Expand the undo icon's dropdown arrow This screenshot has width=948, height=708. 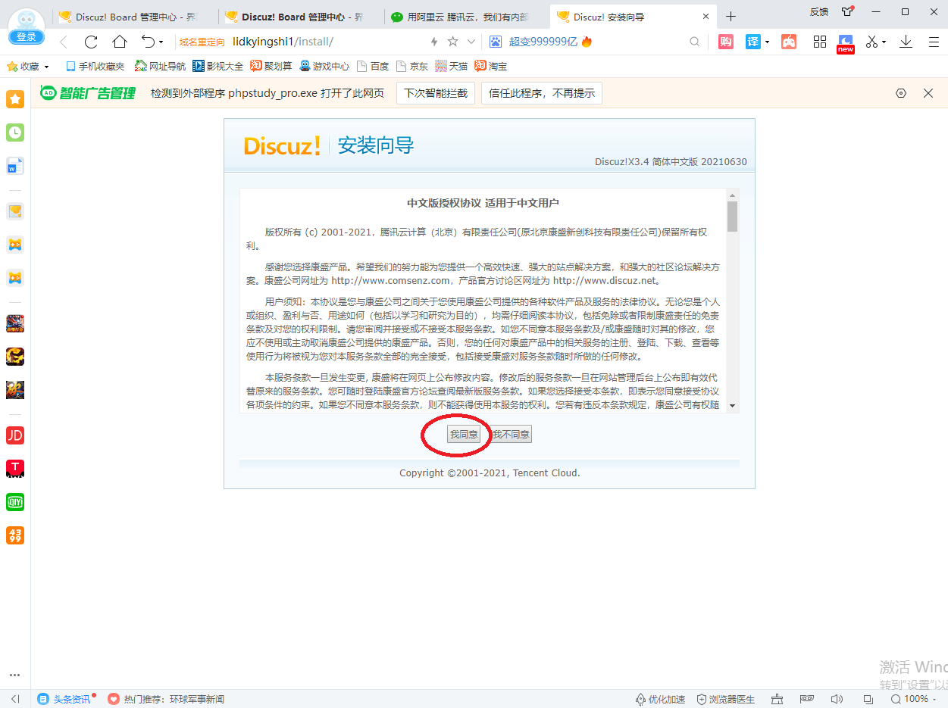tap(161, 42)
